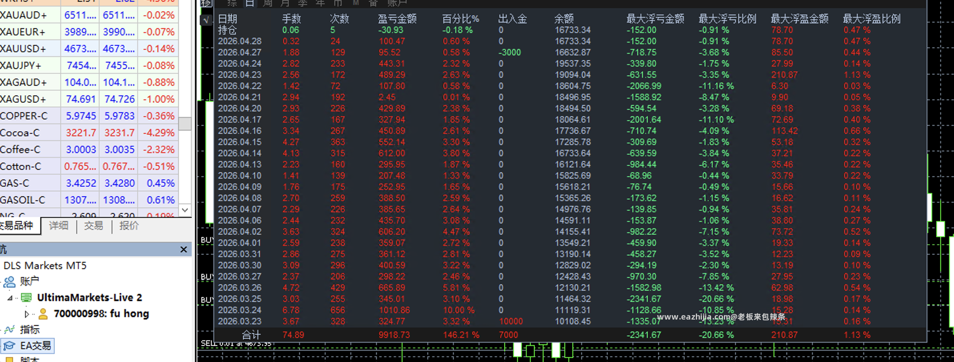The image size is (954, 362).
Task: Click the indicators chart icon beside 指标
Action: [x=9, y=330]
